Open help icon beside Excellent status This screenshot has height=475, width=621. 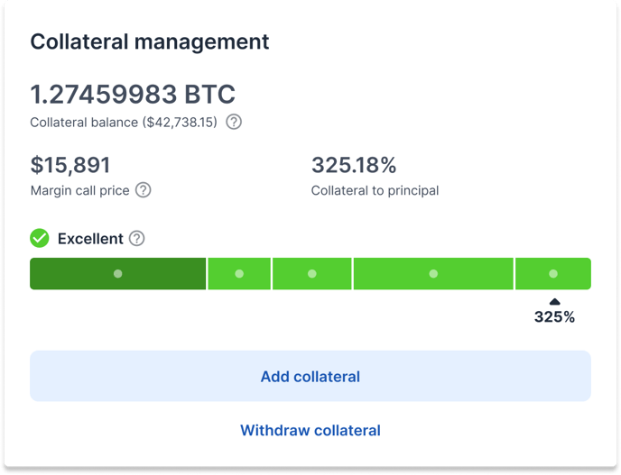pos(137,239)
